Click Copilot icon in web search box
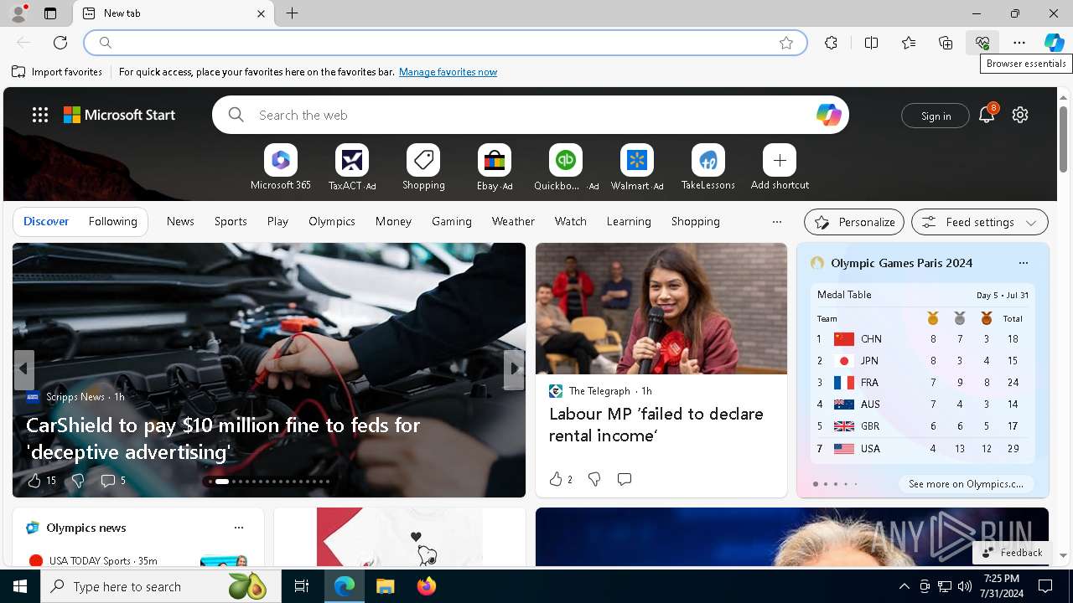 828,115
